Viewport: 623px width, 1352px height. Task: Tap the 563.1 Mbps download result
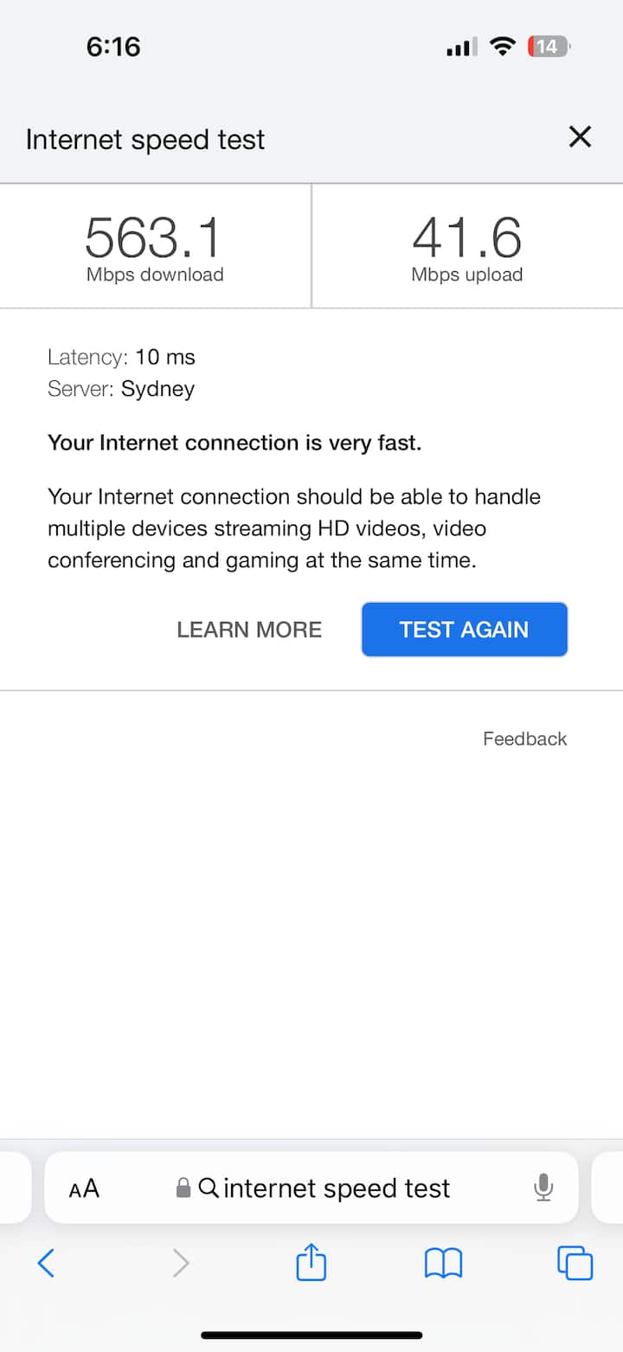(155, 248)
